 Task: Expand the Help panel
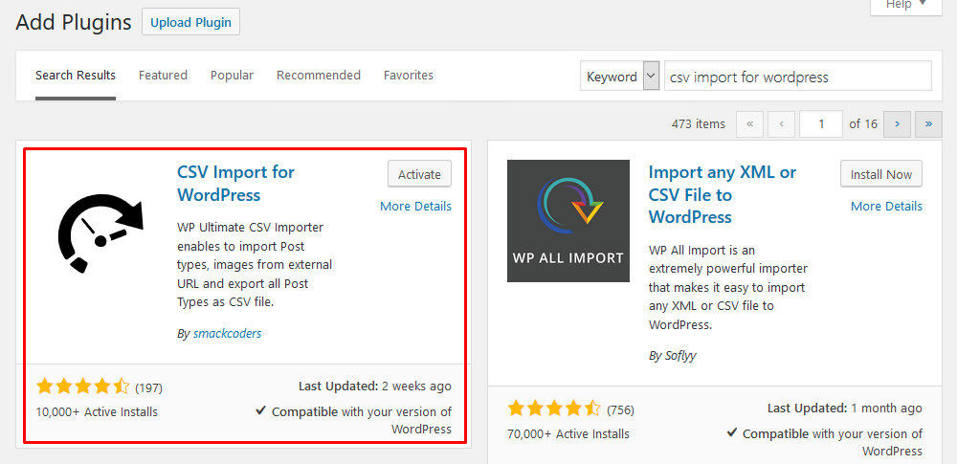(905, 6)
